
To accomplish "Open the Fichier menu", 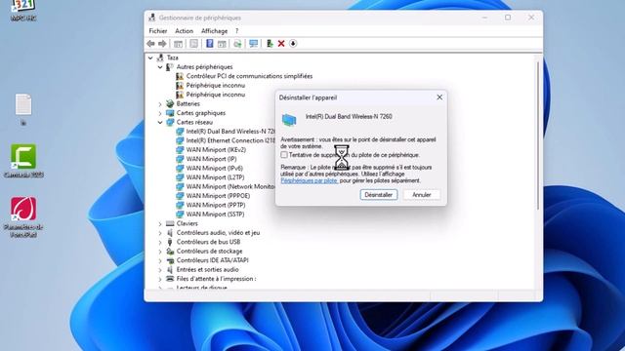I will [158, 31].
